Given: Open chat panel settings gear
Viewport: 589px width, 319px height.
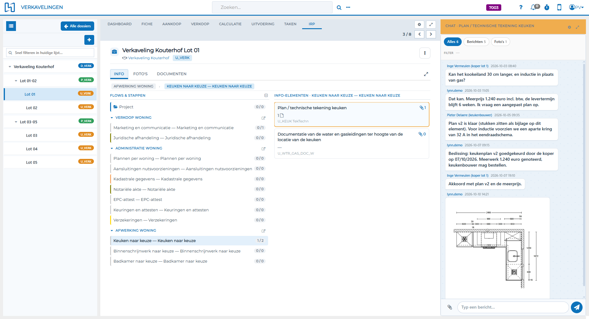Looking at the screenshot, I should point(569,27).
